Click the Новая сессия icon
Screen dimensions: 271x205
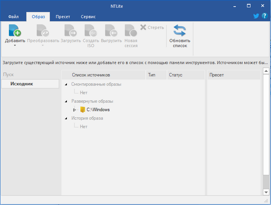point(131,31)
